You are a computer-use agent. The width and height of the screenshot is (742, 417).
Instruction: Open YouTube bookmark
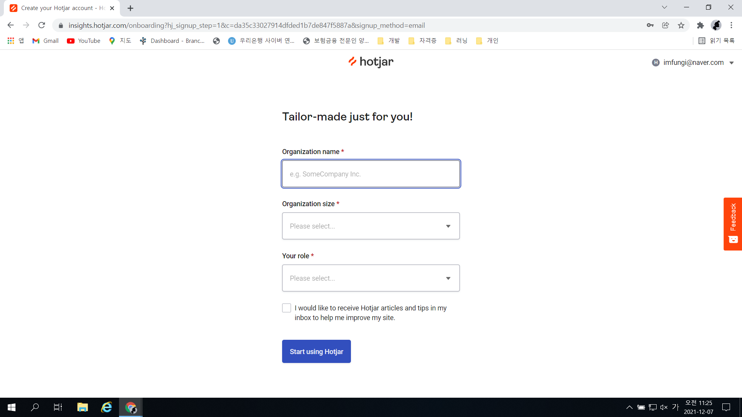pos(83,41)
